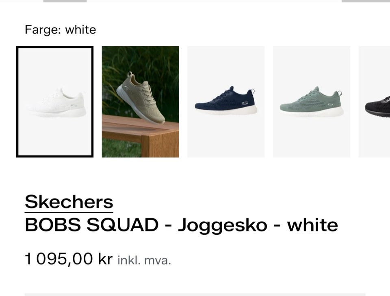Click the S logo on white shoe

tap(74, 106)
